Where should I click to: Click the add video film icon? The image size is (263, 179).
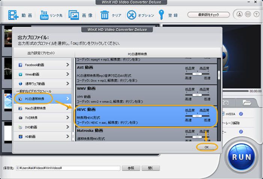tap(13, 15)
